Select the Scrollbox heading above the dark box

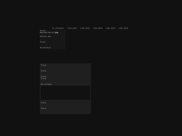(x=46, y=84)
